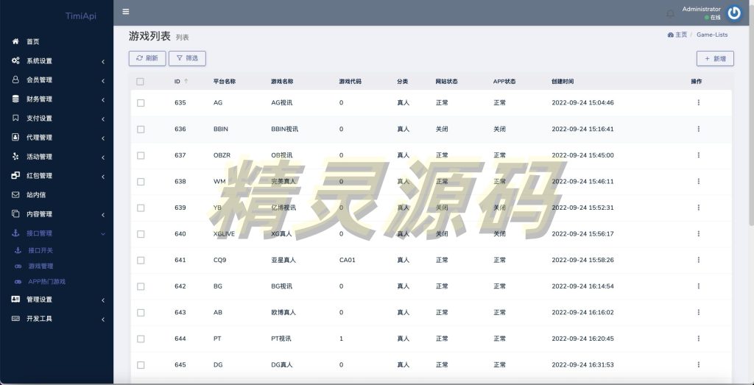The height and width of the screenshot is (385, 754).
Task: Expand the 会员管理 chevron
Action: pyautogui.click(x=103, y=81)
